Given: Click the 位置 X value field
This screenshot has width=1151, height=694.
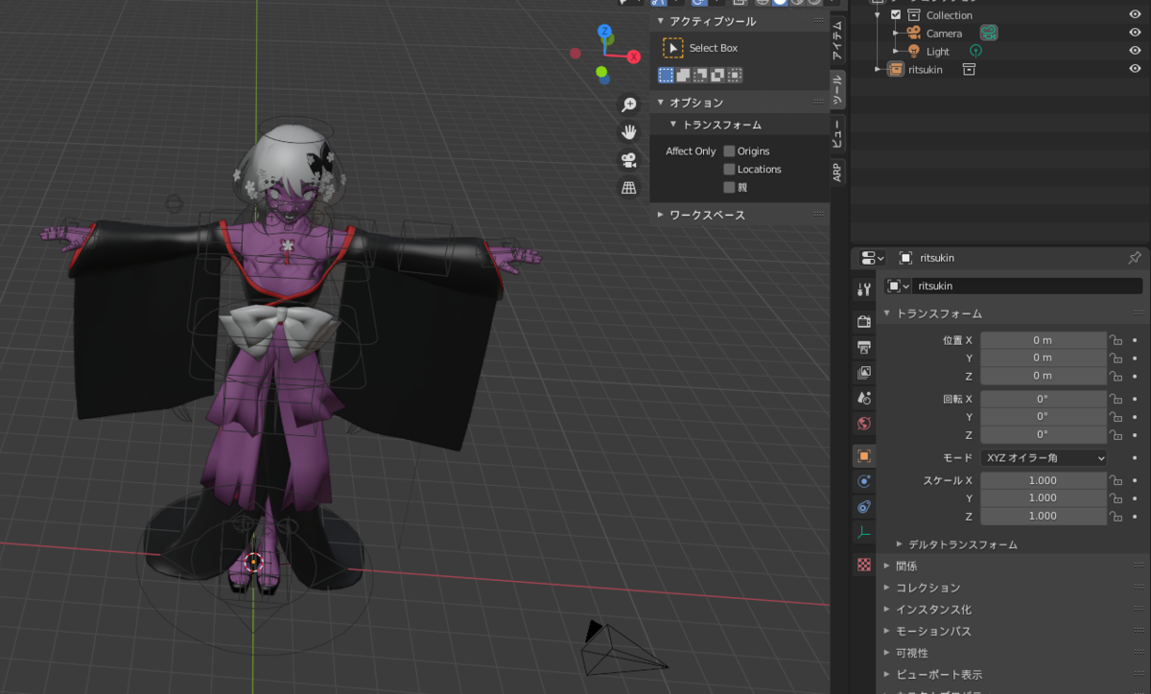Looking at the screenshot, I should (1044, 340).
